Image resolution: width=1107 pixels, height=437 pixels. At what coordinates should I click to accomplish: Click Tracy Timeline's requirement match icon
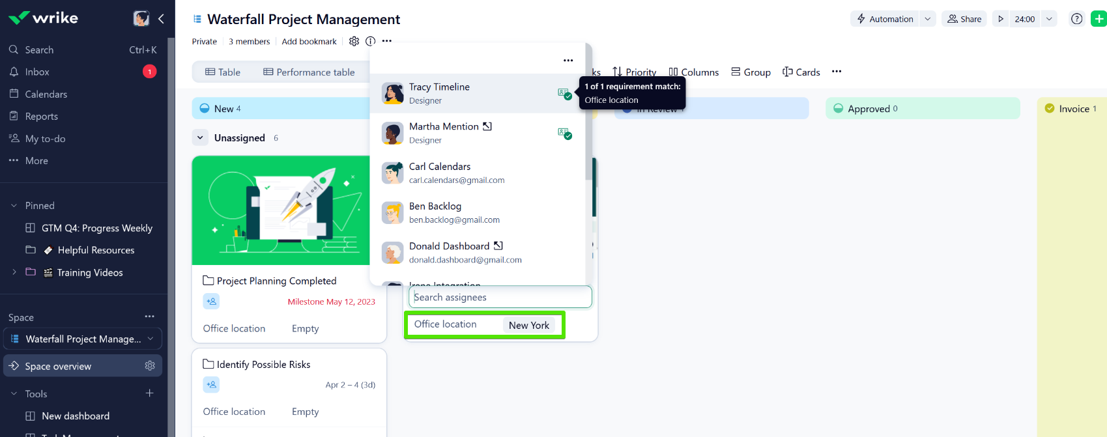coord(565,94)
